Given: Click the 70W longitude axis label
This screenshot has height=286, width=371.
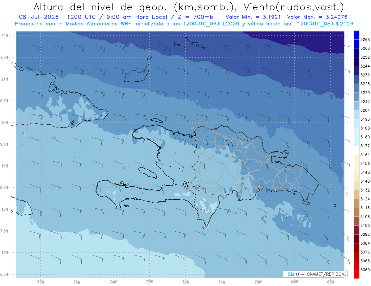Looking at the screenshot, I should (x=258, y=282).
